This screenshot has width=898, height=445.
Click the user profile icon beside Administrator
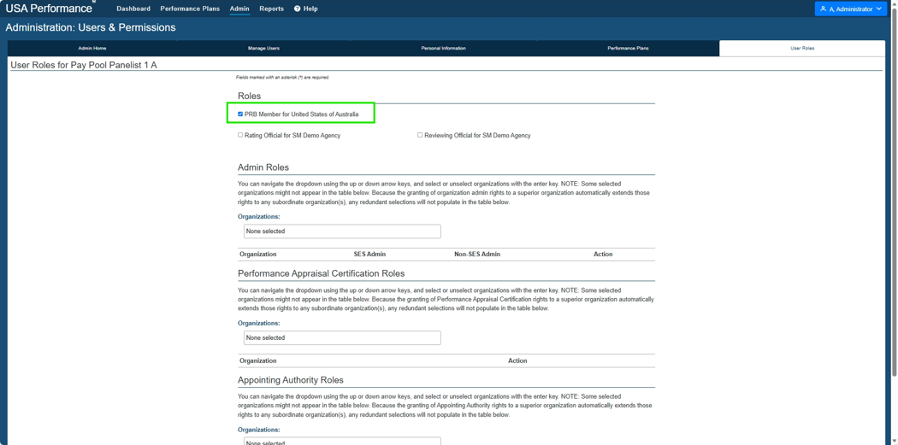824,9
